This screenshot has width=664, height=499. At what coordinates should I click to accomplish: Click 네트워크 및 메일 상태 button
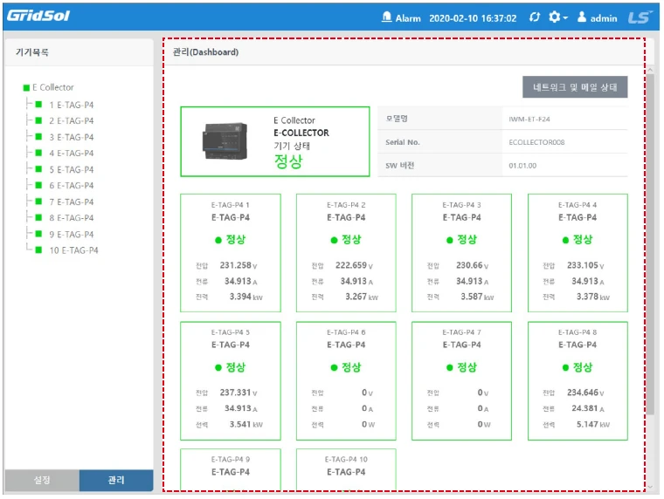[575, 87]
